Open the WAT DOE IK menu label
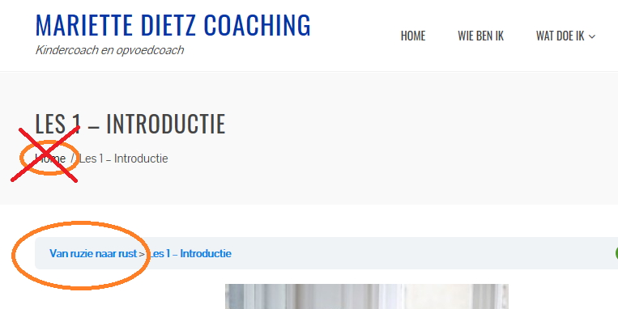Image resolution: width=618 pixels, height=309 pixels. point(560,36)
